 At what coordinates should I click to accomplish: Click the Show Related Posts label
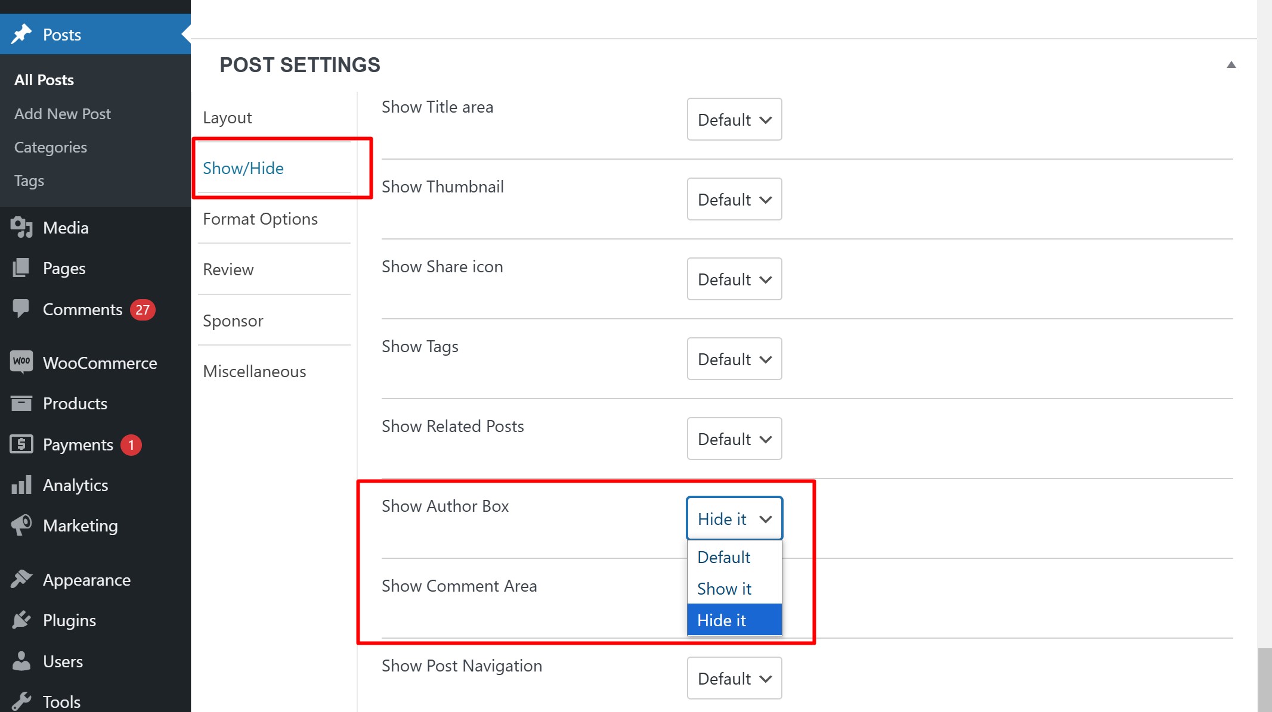point(453,426)
